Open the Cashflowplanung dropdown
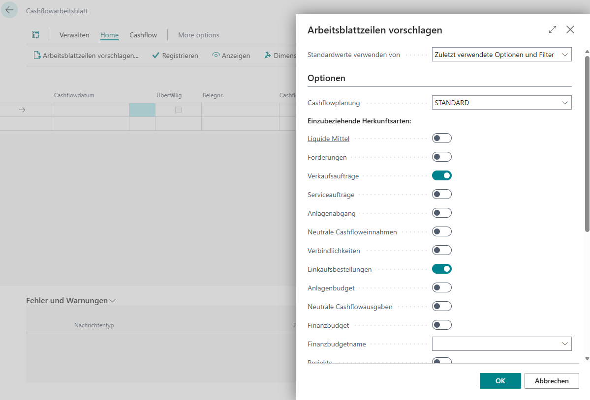Image resolution: width=590 pixels, height=400 pixels. pyautogui.click(x=501, y=103)
